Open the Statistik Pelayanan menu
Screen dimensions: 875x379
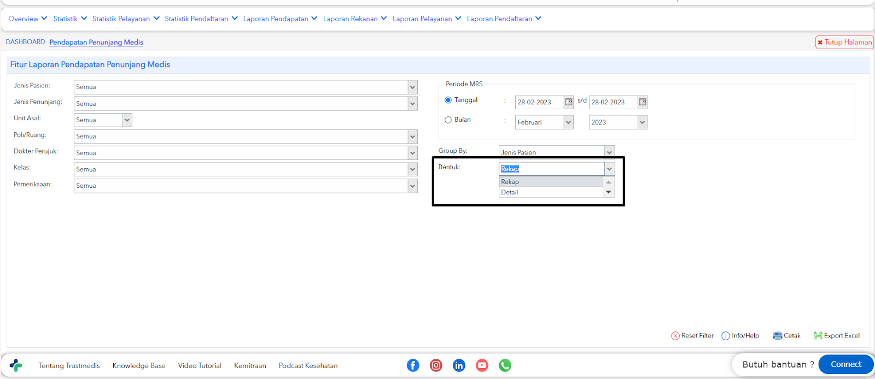coord(126,19)
